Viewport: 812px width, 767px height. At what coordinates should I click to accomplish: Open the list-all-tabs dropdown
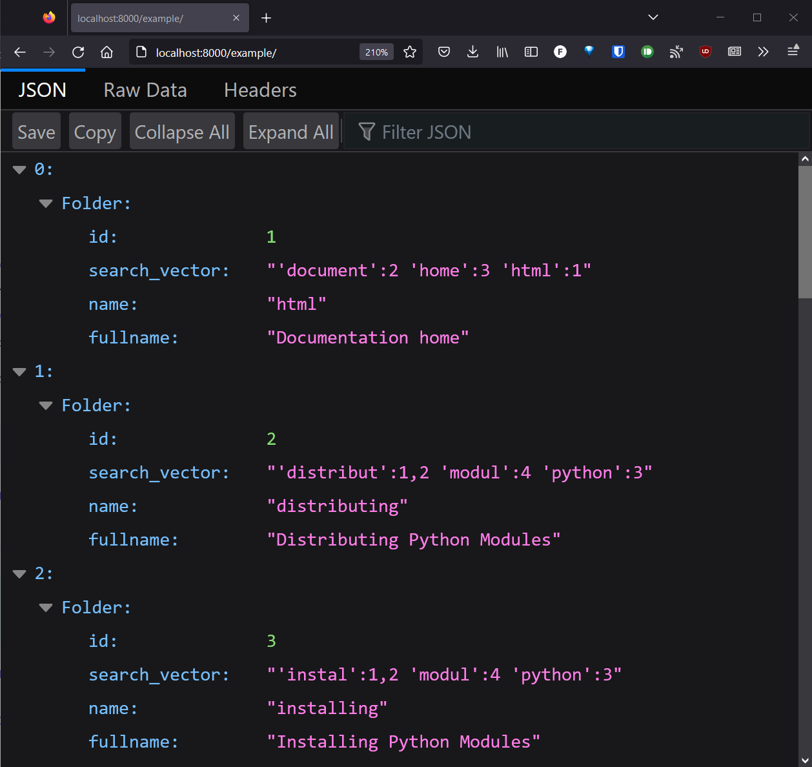point(653,17)
